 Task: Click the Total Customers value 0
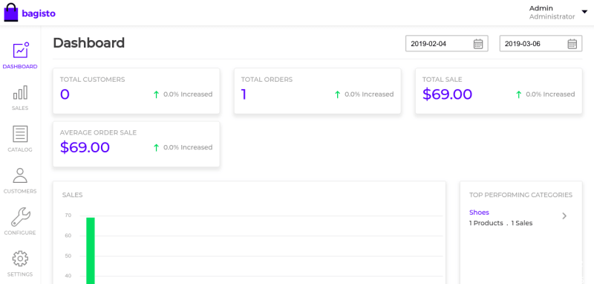pyautogui.click(x=65, y=94)
